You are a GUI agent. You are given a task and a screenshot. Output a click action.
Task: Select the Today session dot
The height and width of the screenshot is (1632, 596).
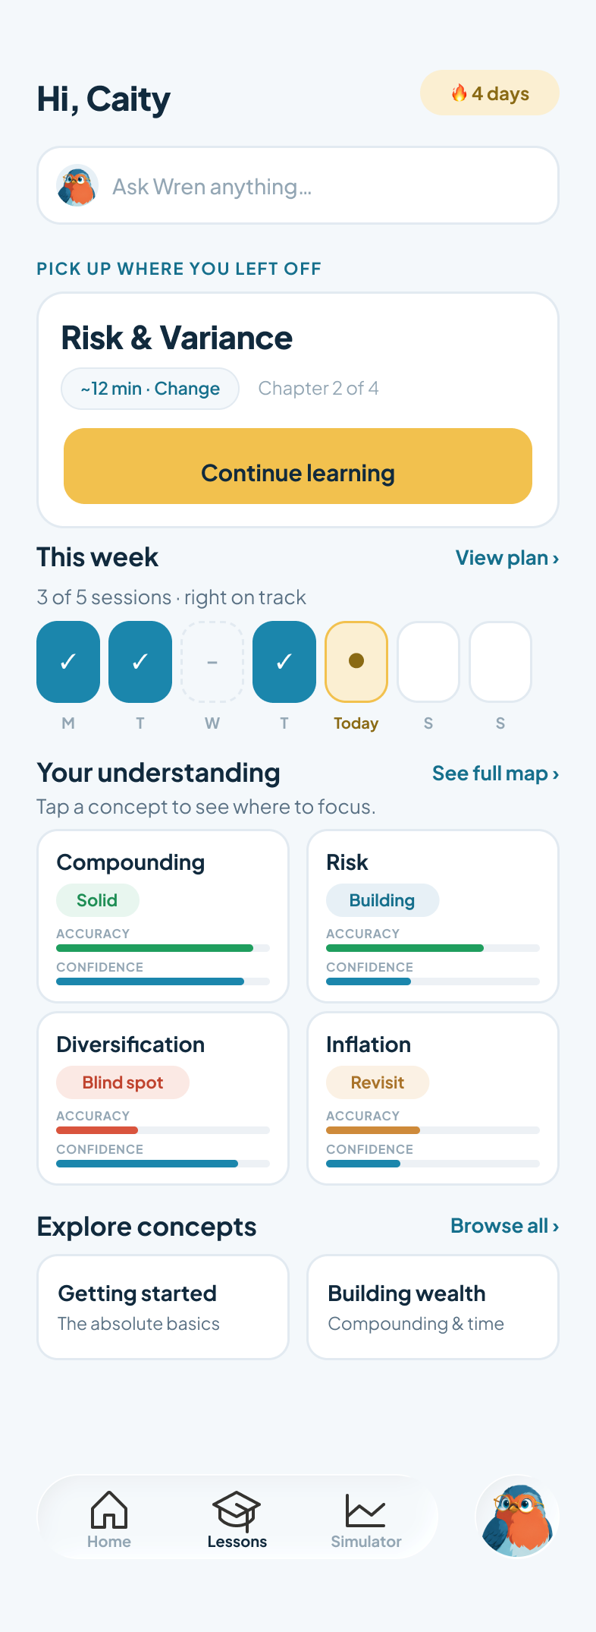(356, 661)
